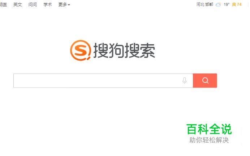The height and width of the screenshot is (156, 250).
Task: Click the 19° temperature reading
Action: coord(227,4)
